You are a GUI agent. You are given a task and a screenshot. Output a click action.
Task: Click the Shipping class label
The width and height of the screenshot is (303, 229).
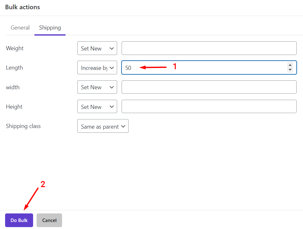click(23, 126)
